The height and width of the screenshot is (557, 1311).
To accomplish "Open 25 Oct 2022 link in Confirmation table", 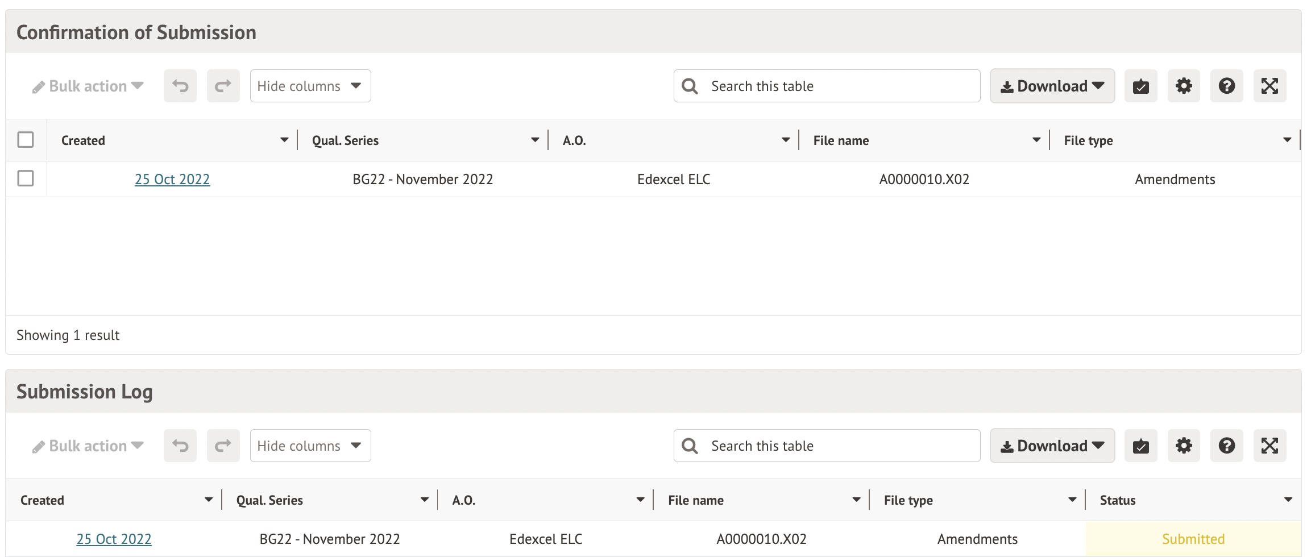I will (x=172, y=180).
